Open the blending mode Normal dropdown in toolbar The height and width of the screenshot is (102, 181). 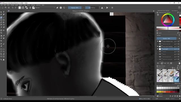(45, 8)
